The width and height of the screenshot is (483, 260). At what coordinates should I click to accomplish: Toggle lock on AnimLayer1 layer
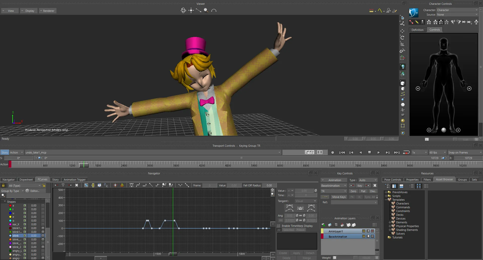click(x=364, y=231)
